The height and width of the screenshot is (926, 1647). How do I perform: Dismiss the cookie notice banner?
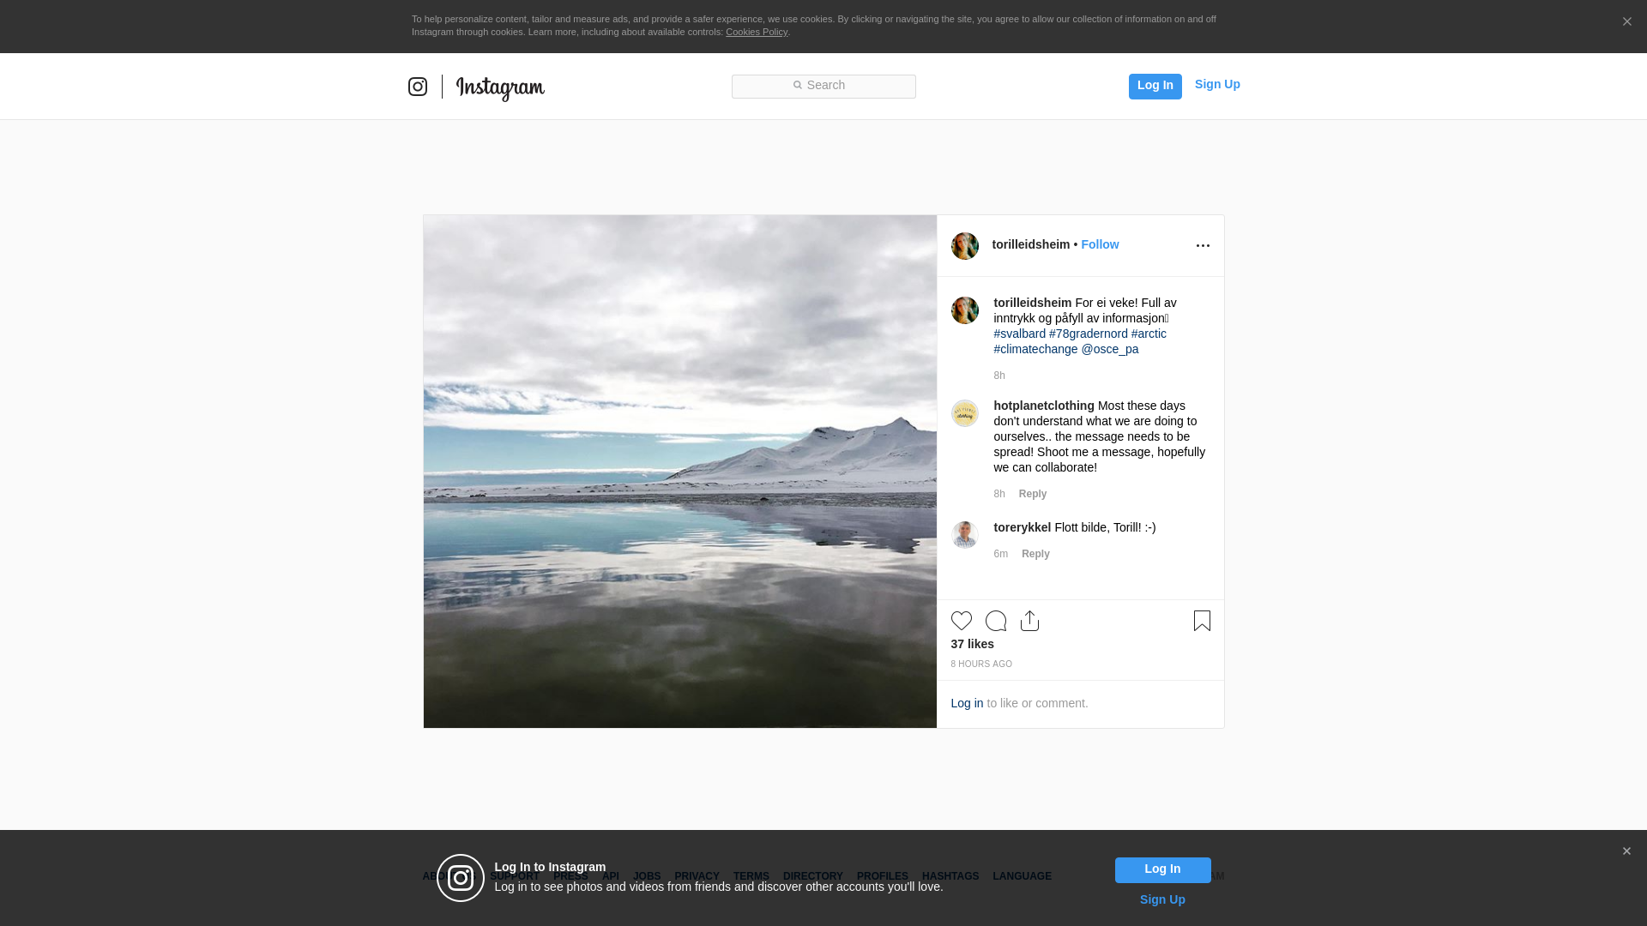pos(1626,22)
